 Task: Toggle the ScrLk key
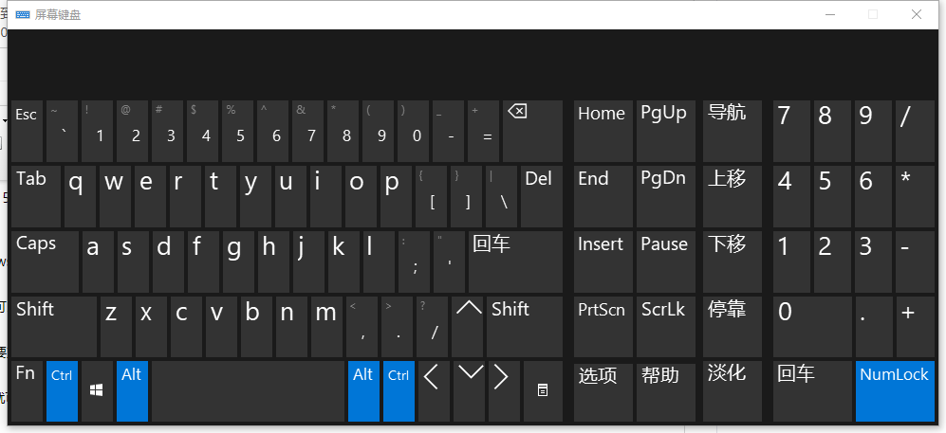click(666, 326)
